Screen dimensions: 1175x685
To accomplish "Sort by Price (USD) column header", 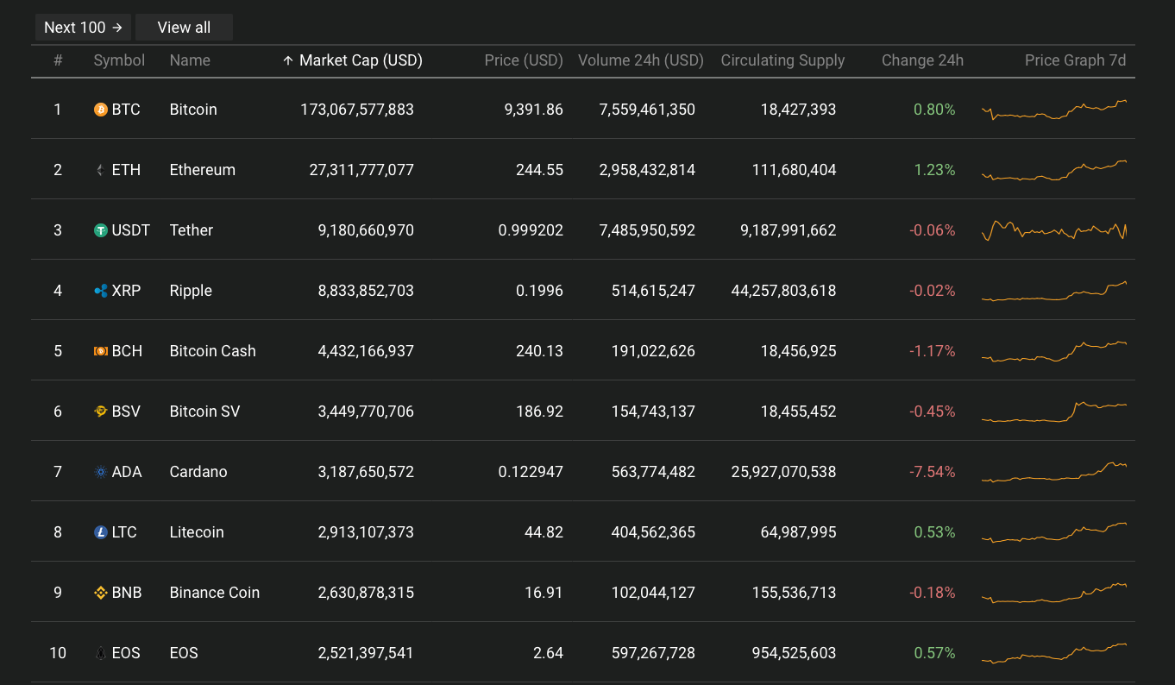I will click(524, 60).
